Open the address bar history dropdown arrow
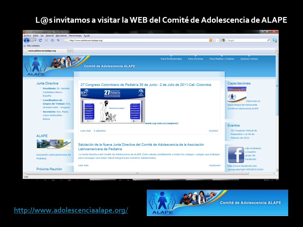Image resolution: width=303 pixels, height=227 pixels. point(218,40)
